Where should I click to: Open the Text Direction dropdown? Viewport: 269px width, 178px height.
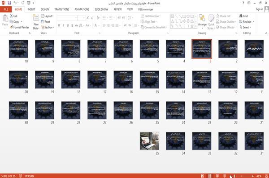(151, 16)
